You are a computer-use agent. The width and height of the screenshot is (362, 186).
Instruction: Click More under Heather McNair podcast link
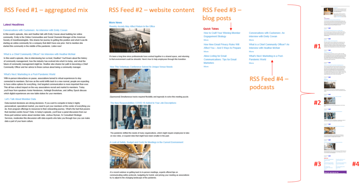[x=251, y=52]
